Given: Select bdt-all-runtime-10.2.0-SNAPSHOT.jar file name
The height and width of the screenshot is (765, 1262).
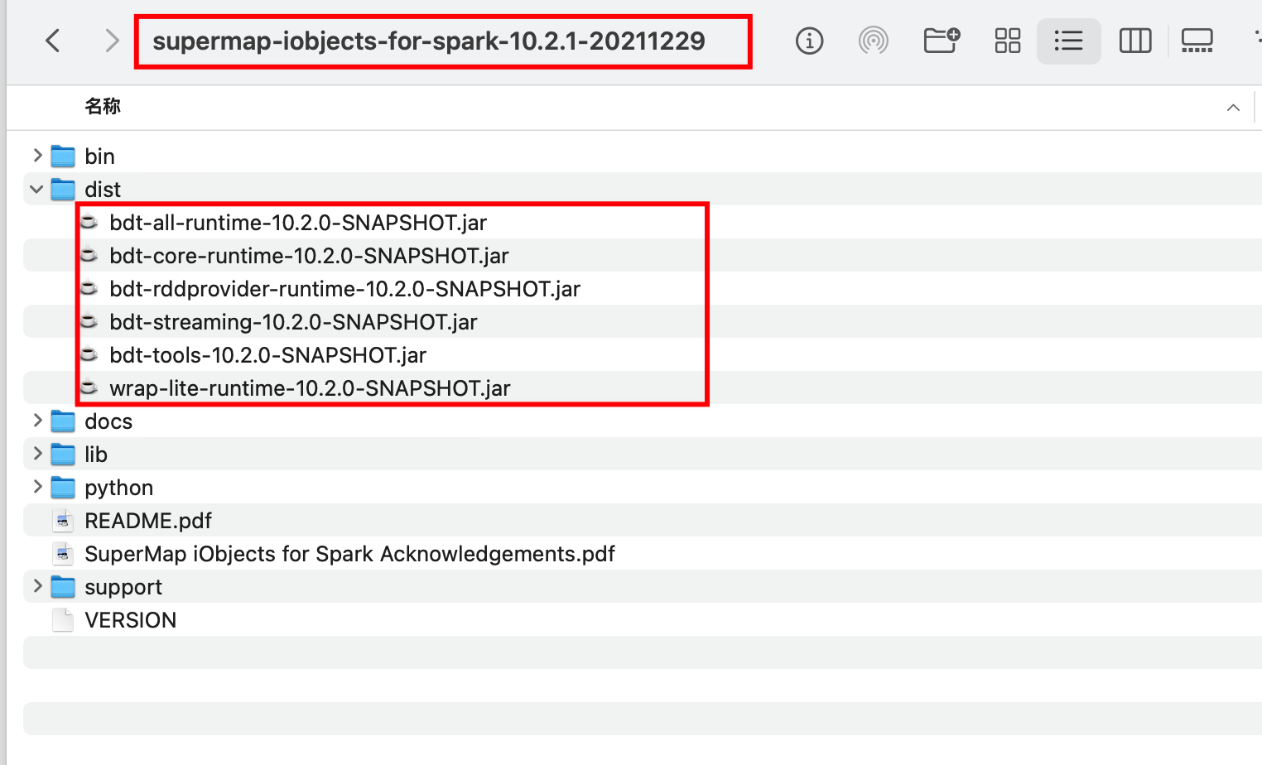Looking at the screenshot, I should [298, 222].
